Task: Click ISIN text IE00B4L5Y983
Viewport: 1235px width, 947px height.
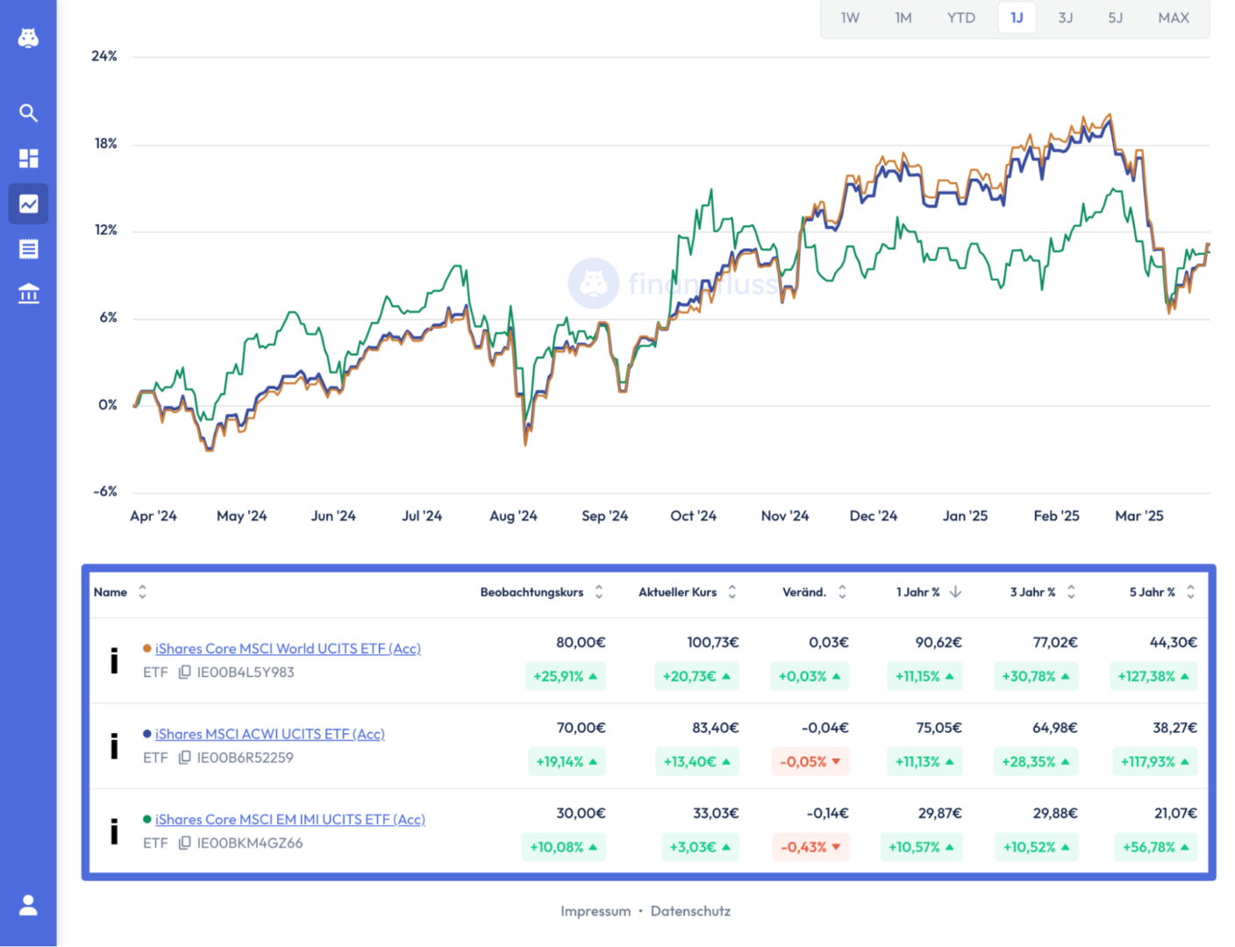Action: (x=246, y=673)
